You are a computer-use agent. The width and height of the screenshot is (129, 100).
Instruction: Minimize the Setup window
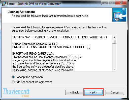pyautogui.click(x=105, y=3)
